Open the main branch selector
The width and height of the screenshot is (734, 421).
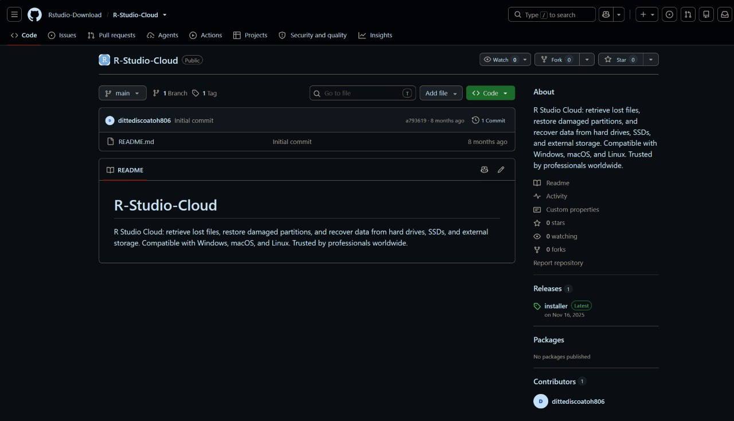click(x=123, y=93)
